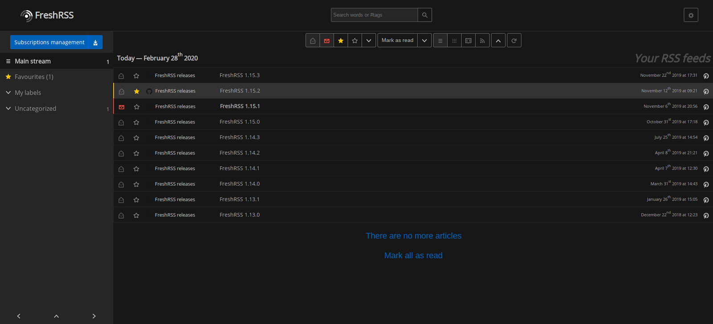
Task: Toggle the show unread articles filter
Action: click(327, 40)
